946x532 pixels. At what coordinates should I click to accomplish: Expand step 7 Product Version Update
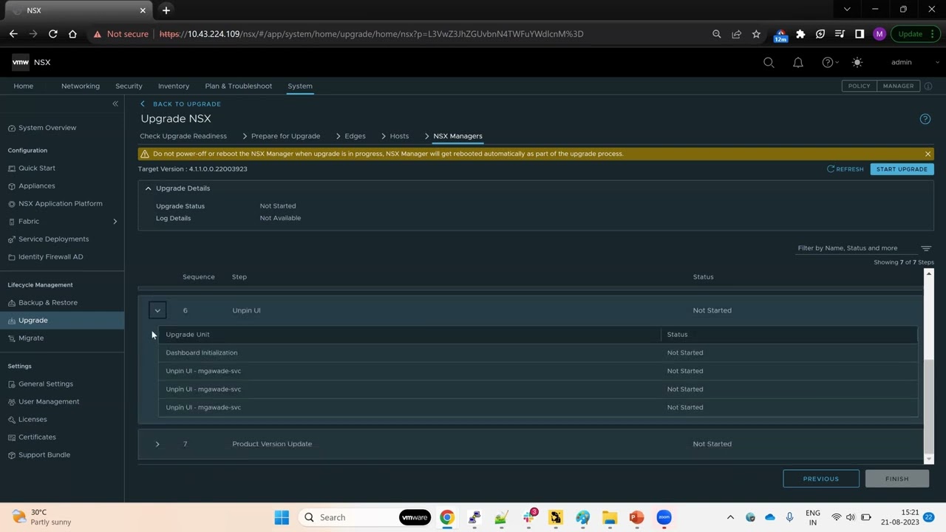[157, 443]
